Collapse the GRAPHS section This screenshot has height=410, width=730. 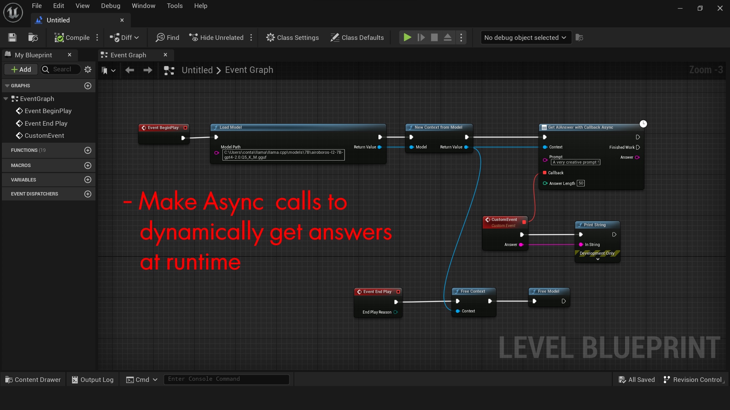pyautogui.click(x=7, y=86)
